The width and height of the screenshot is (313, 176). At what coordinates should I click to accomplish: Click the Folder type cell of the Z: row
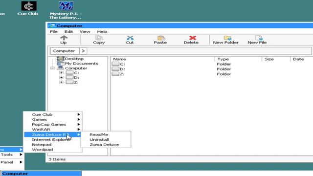click(x=224, y=74)
